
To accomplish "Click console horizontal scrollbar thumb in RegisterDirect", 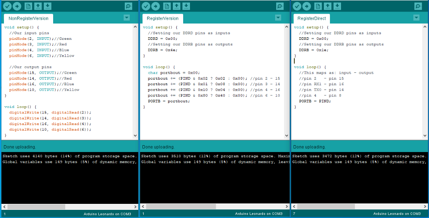I will point(326,207).
